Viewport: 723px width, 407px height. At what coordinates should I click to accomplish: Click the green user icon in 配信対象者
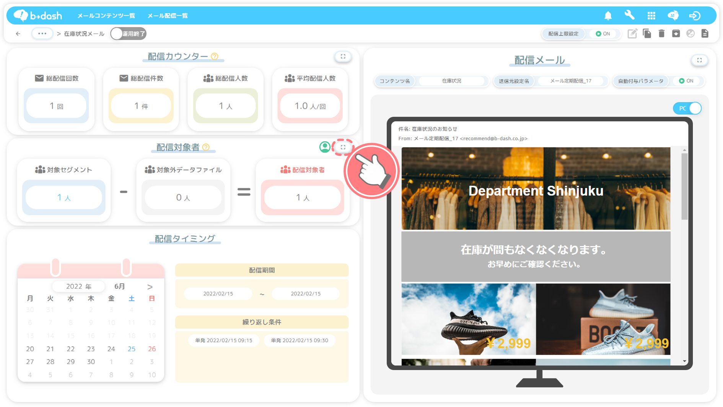click(325, 147)
